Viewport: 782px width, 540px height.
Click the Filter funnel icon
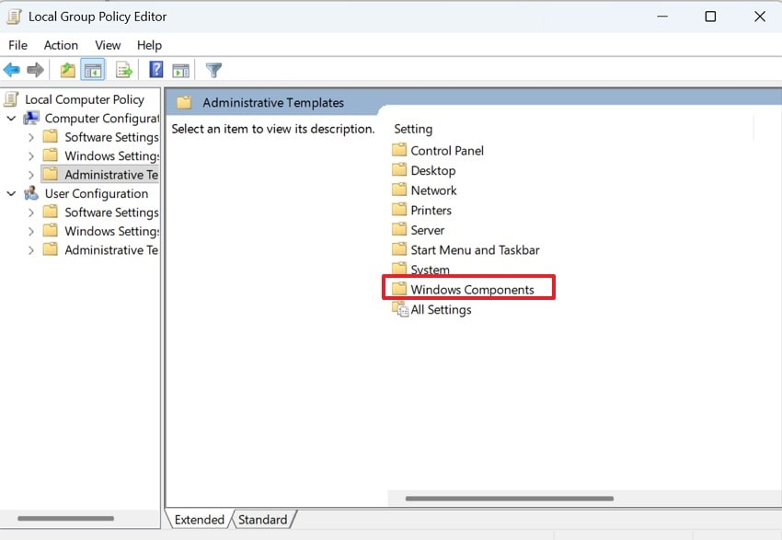[213, 70]
